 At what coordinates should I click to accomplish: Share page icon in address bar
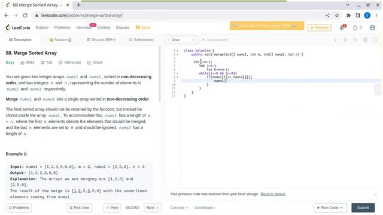[x=327, y=16]
